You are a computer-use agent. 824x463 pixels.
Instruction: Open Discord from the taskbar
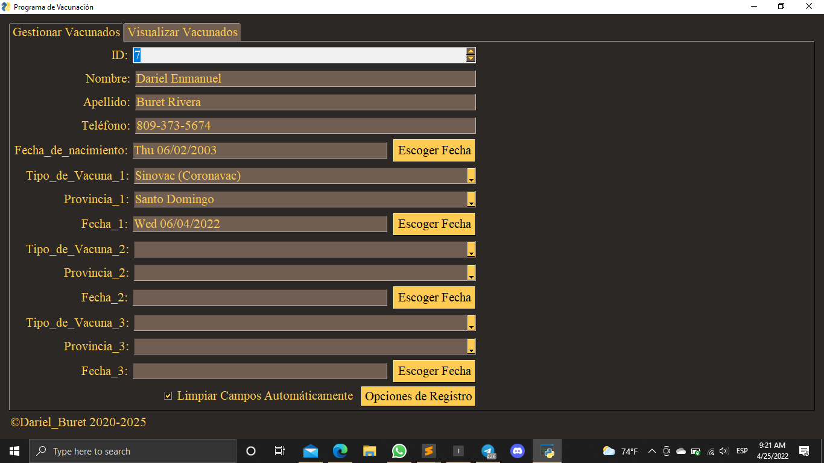[517, 450]
